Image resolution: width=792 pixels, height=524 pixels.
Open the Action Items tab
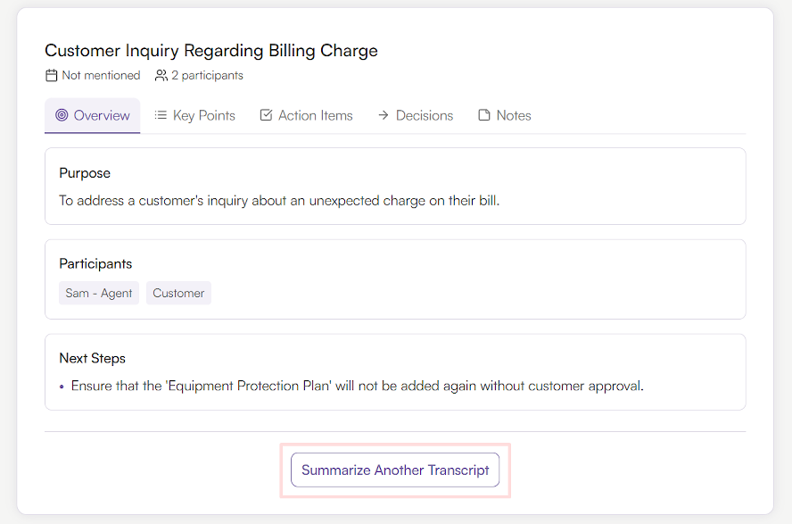pos(315,115)
